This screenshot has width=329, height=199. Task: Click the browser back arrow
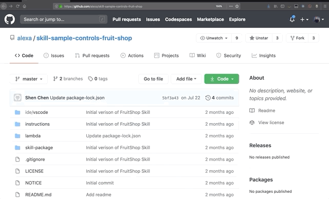[x=4, y=6]
